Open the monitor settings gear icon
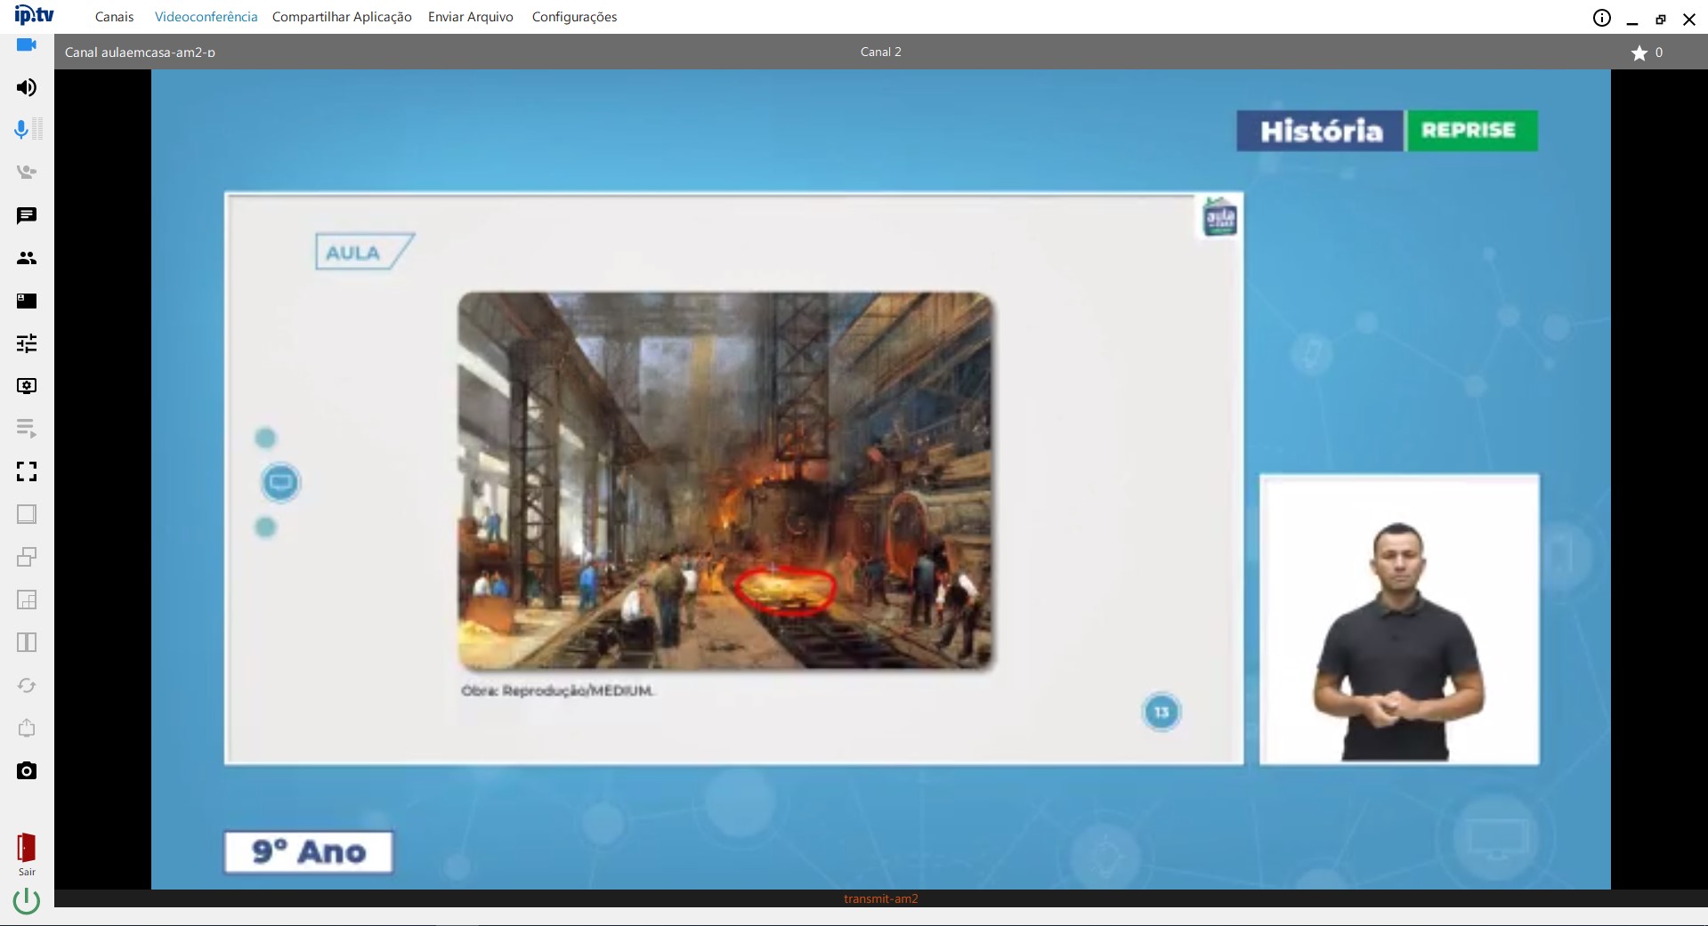 click(x=27, y=386)
